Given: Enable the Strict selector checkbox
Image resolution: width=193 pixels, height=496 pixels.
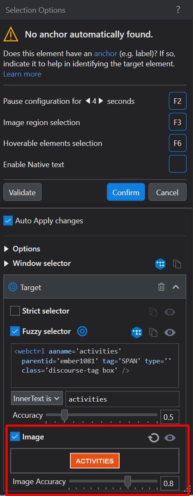Looking at the screenshot, I should (15, 311).
